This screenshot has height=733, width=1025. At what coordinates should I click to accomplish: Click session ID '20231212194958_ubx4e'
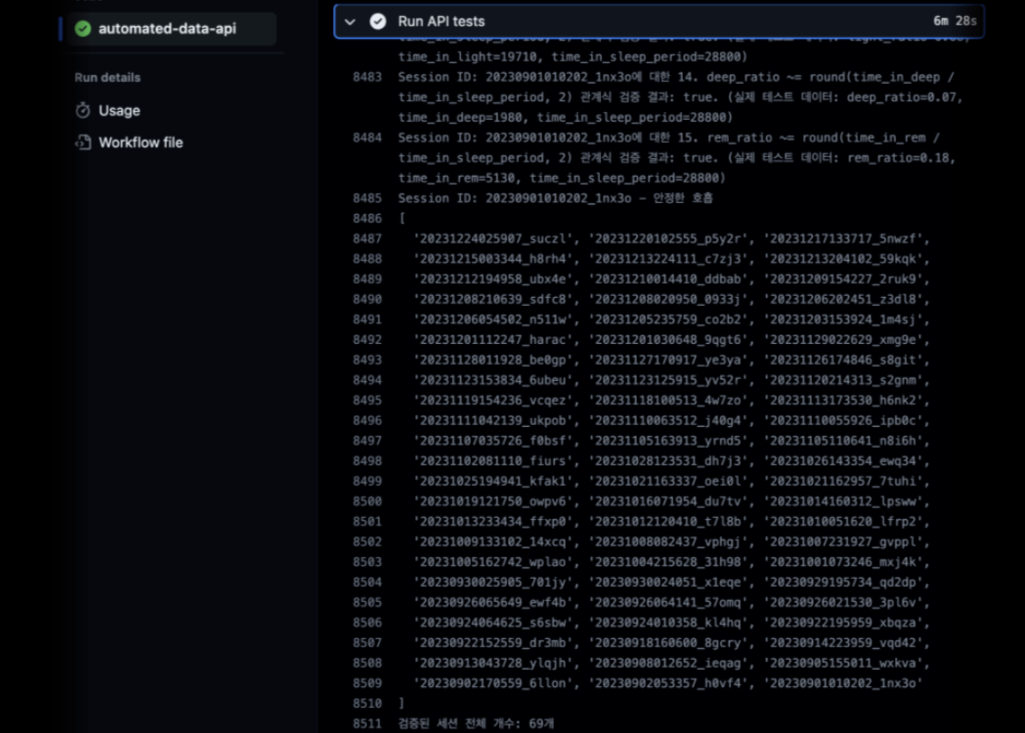pos(493,279)
